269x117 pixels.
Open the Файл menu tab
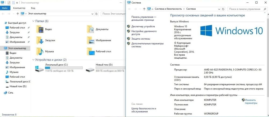click(x=5, y=8)
